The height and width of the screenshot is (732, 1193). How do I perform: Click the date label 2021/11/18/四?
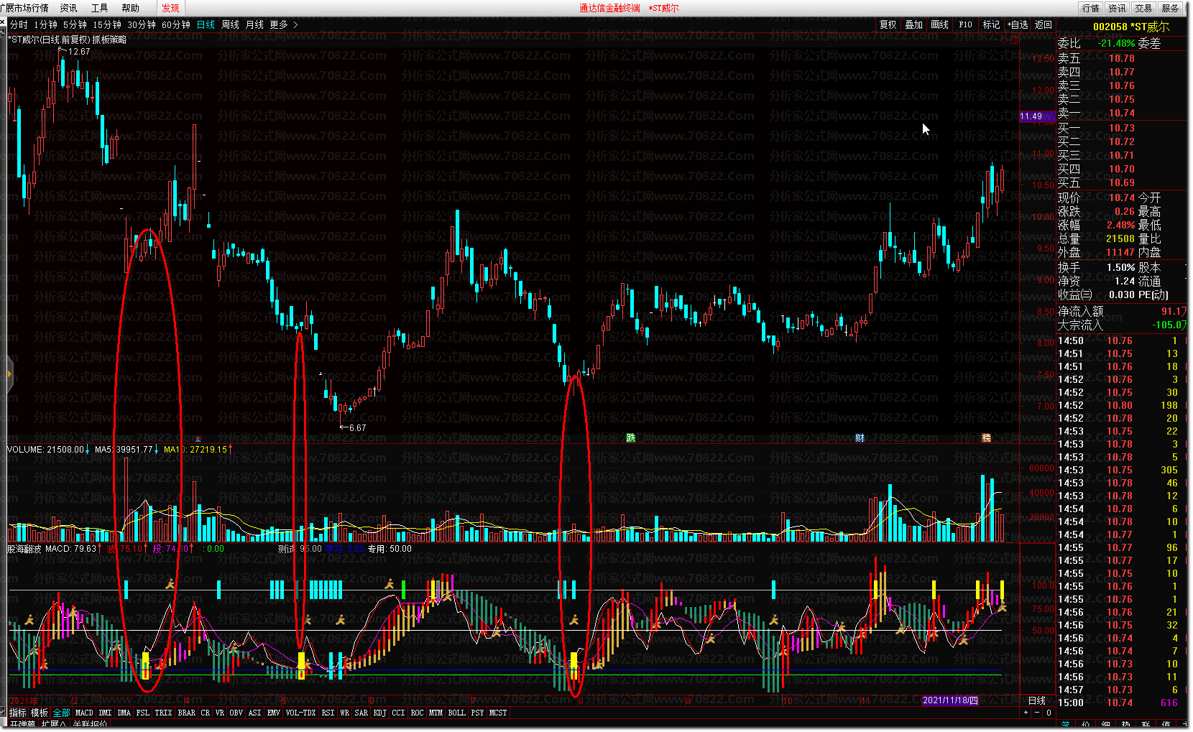(950, 700)
